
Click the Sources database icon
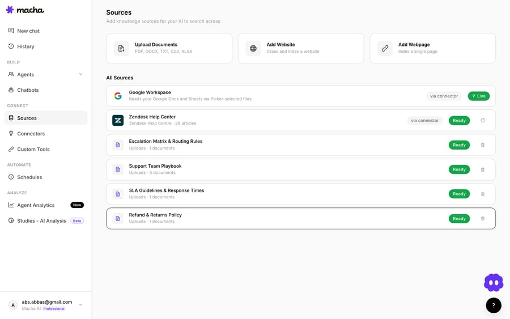tap(11, 118)
